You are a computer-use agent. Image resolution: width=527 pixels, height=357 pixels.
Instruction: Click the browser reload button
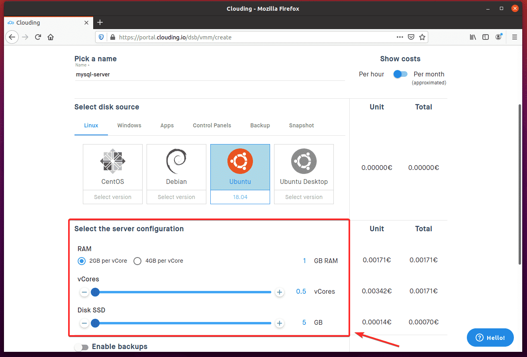point(38,37)
